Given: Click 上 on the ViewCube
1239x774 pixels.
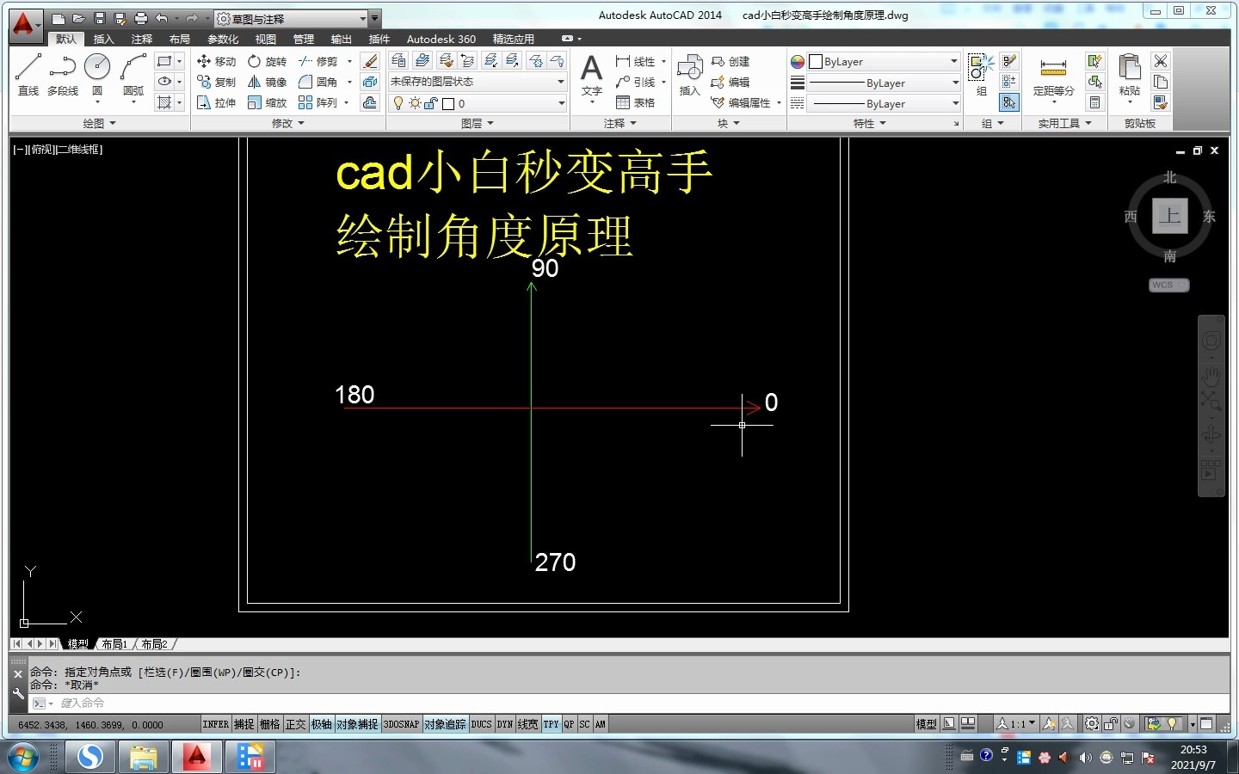Looking at the screenshot, I should click(1170, 216).
